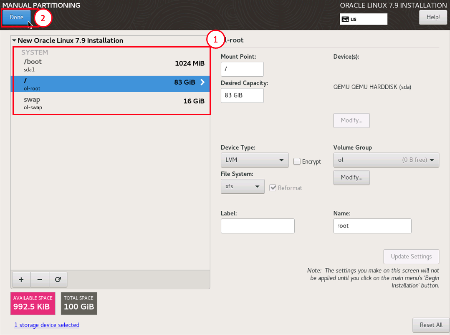Click Modify button under Volume Group
The image size is (450, 335).
pyautogui.click(x=351, y=177)
